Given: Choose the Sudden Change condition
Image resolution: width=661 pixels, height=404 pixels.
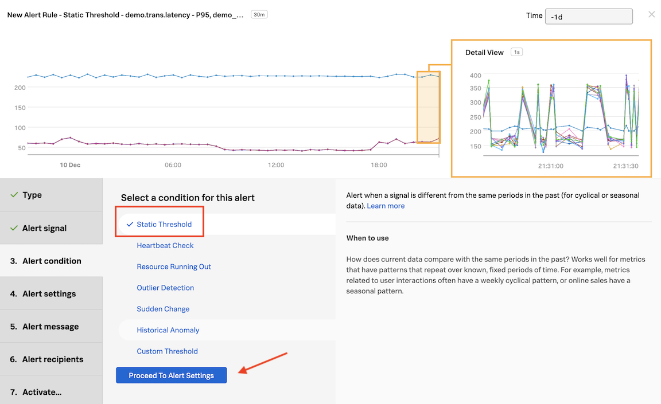Looking at the screenshot, I should click(x=163, y=309).
